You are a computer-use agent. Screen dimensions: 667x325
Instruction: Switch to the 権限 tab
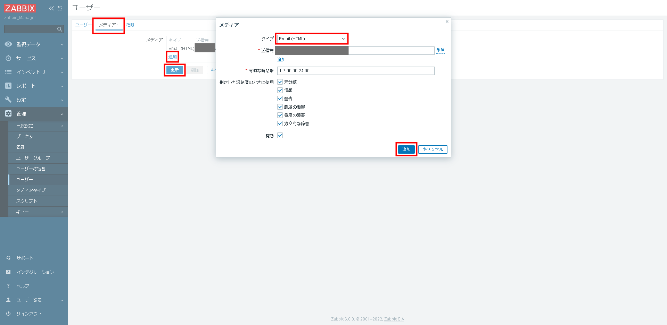click(130, 25)
